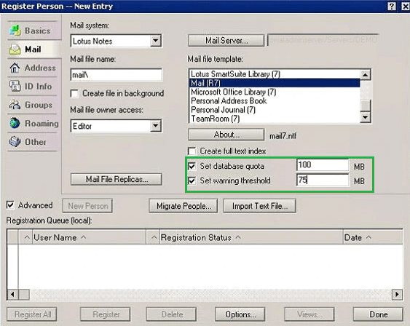Sort by the Date column arrow
This screenshot has width=410, height=326.
368,237
